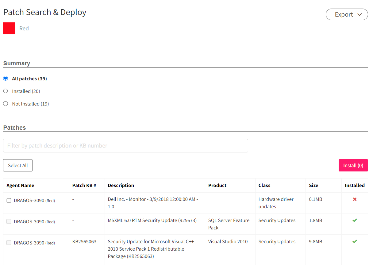Click the green checkmark in Visual Studio 2010 row
The width and height of the screenshot is (373, 265).
(355, 241)
